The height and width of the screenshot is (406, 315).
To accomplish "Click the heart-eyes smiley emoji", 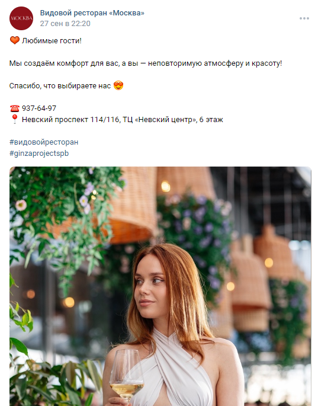I will (x=118, y=85).
